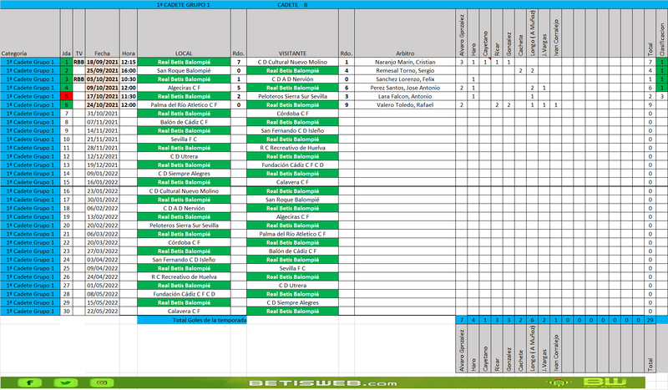This screenshot has width=668, height=390.
Task: Select the season goal total '29'
Action: click(x=650, y=320)
